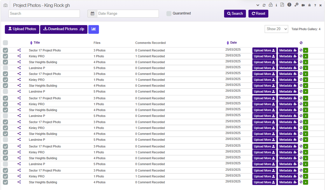Click the bug report icon

(x=309, y=5)
